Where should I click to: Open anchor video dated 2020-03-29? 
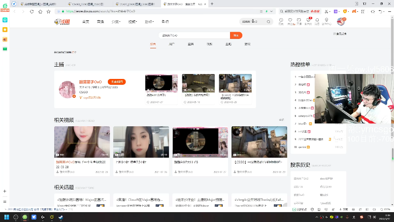[235, 89]
